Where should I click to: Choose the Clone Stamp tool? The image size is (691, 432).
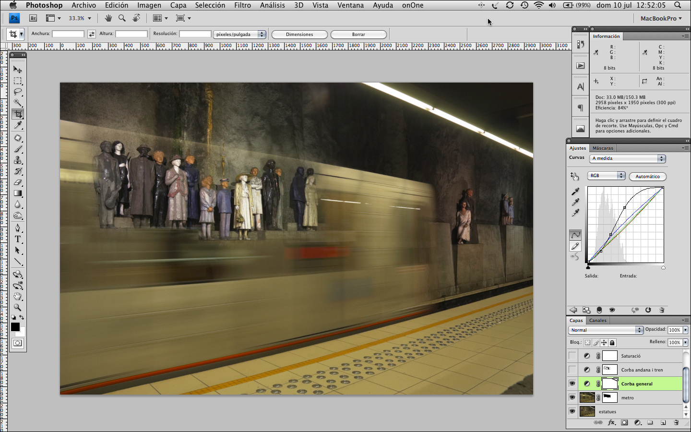18,160
